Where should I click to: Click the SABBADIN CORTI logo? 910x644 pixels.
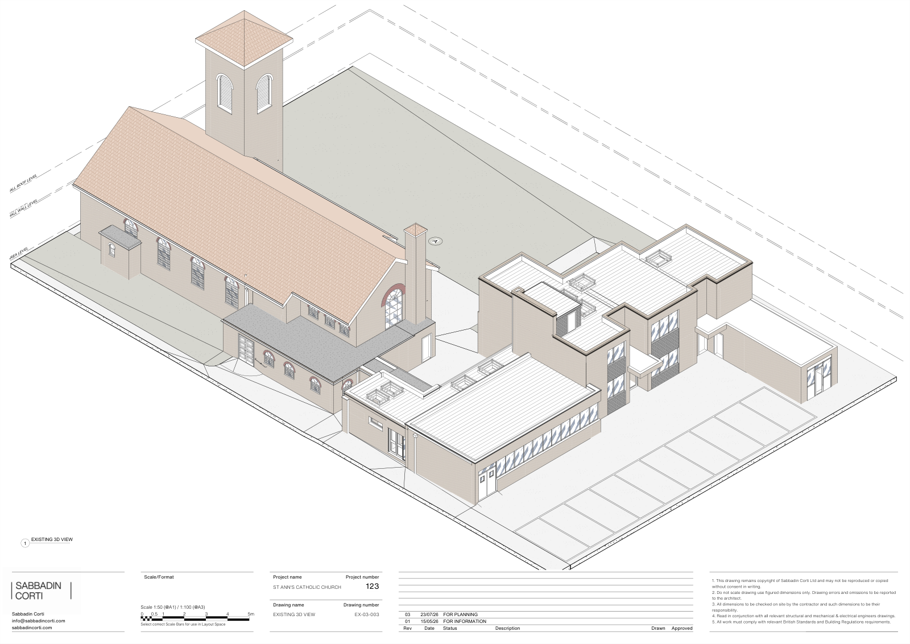(x=41, y=591)
